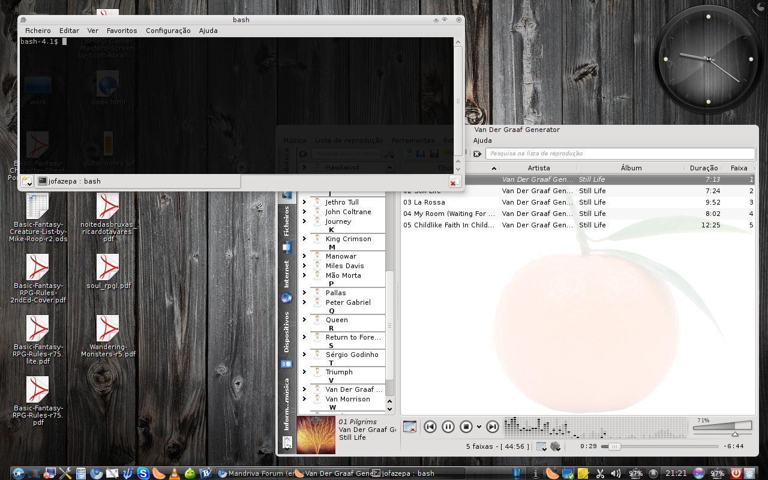Focus the playlist search field
768x480 pixels.
pyautogui.click(x=620, y=154)
